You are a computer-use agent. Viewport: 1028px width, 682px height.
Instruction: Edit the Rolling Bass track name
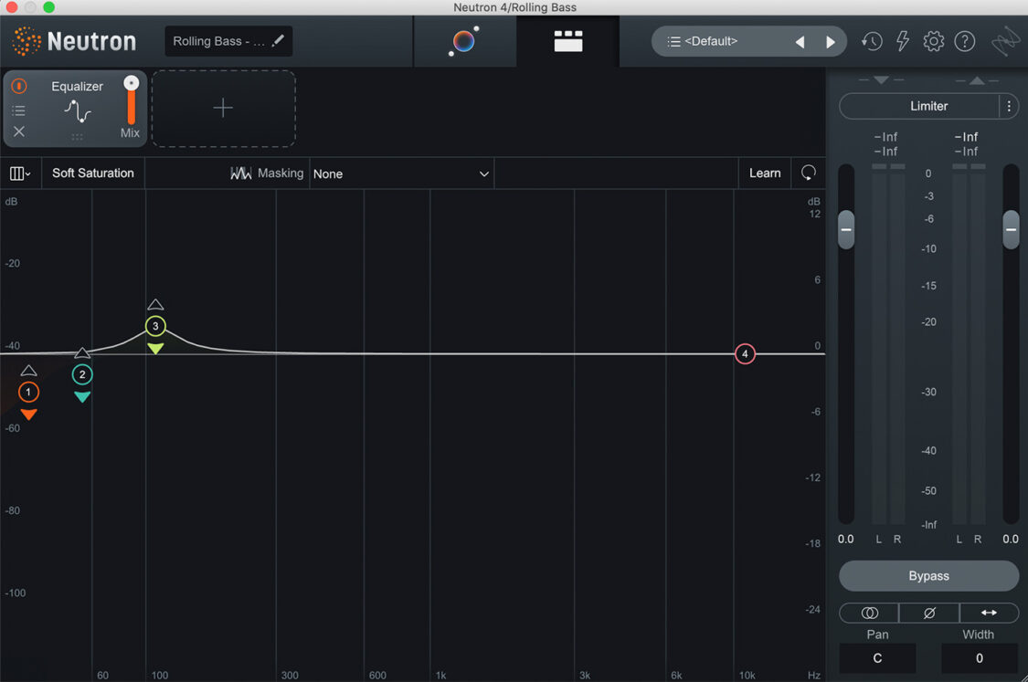click(x=228, y=41)
